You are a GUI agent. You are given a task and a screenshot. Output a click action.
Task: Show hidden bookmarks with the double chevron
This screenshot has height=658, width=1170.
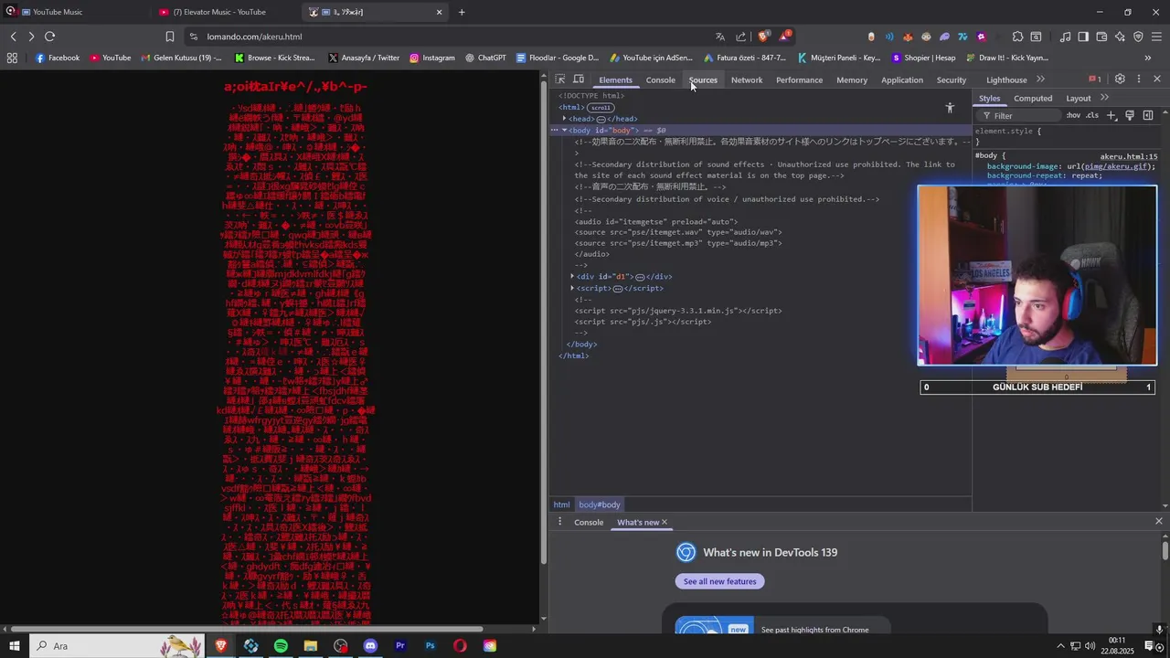[x=1148, y=58]
